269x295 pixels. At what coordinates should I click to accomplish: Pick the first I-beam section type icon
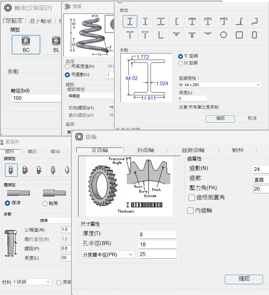(130, 21)
